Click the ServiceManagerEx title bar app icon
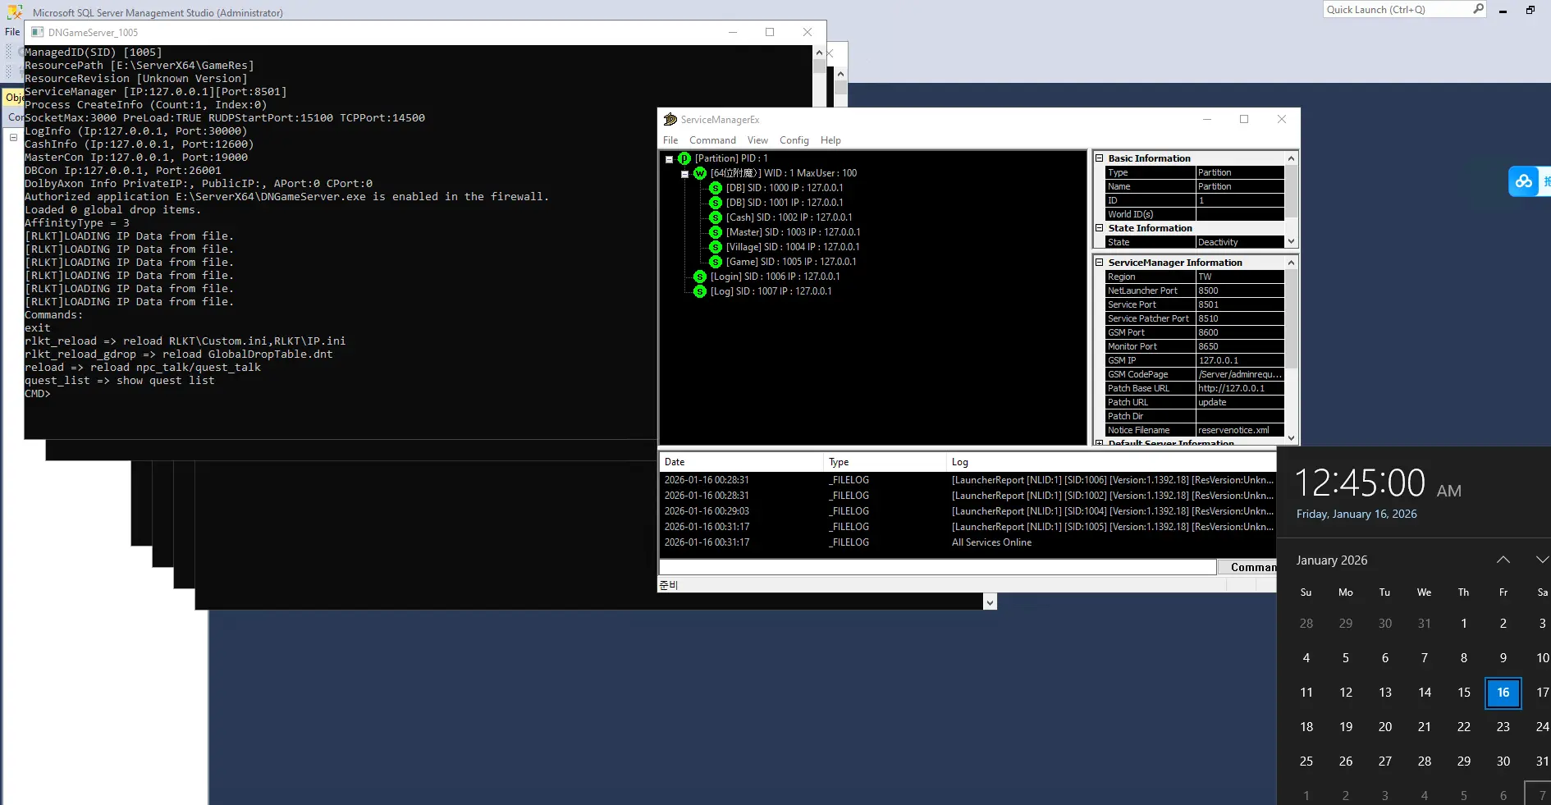 coord(670,119)
